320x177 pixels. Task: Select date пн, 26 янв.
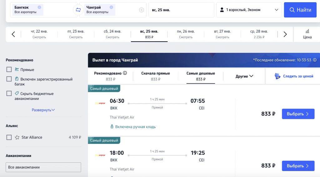[186, 34]
